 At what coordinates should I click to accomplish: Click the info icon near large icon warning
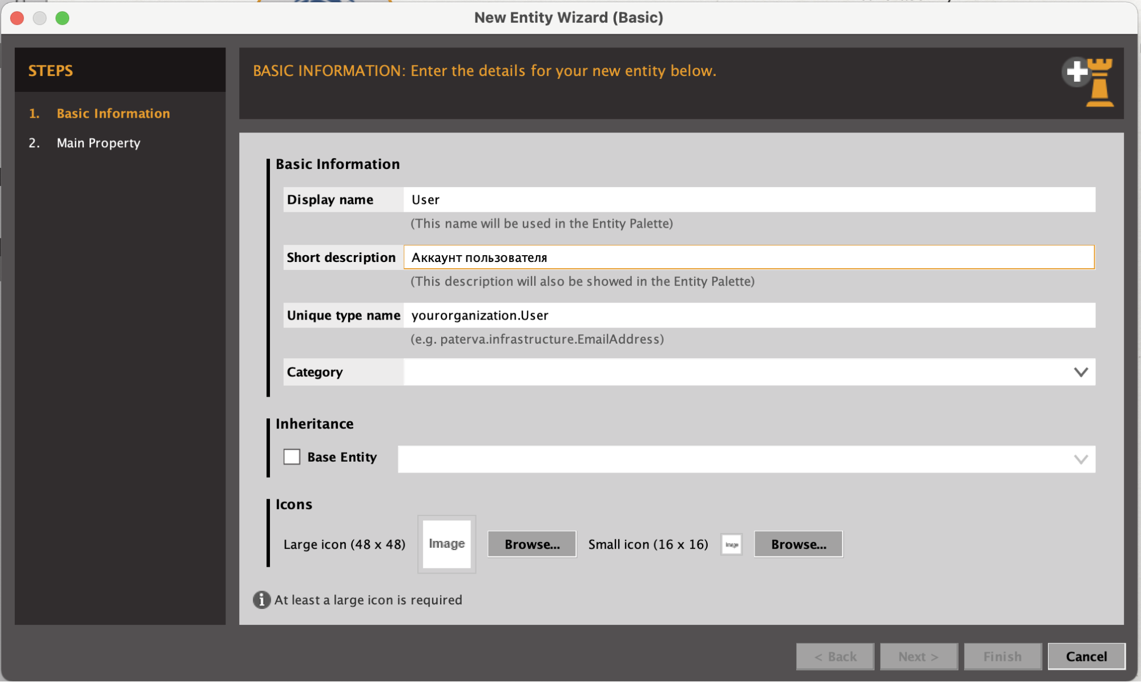pos(261,600)
